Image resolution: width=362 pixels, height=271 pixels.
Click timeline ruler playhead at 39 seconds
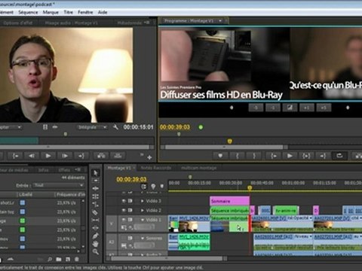250,187
